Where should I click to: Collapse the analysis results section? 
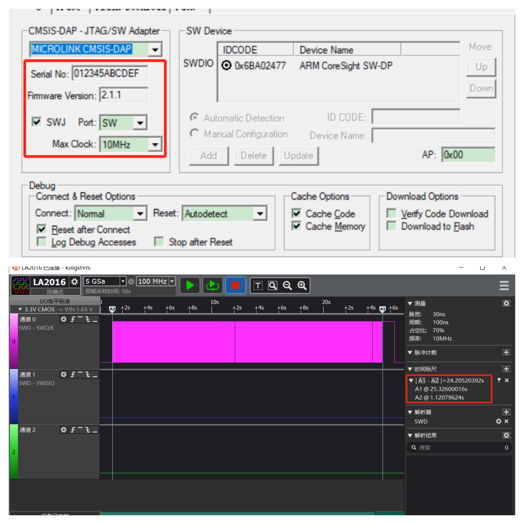click(x=410, y=435)
